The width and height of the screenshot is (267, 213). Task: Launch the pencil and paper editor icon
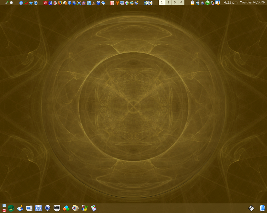coord(20,208)
